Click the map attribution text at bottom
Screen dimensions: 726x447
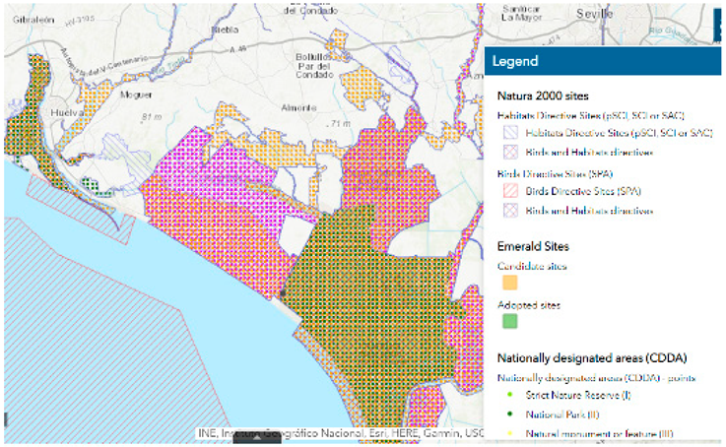(x=340, y=433)
